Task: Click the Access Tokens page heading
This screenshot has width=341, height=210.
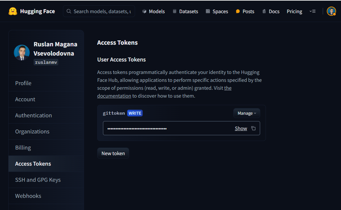Action: point(117,42)
